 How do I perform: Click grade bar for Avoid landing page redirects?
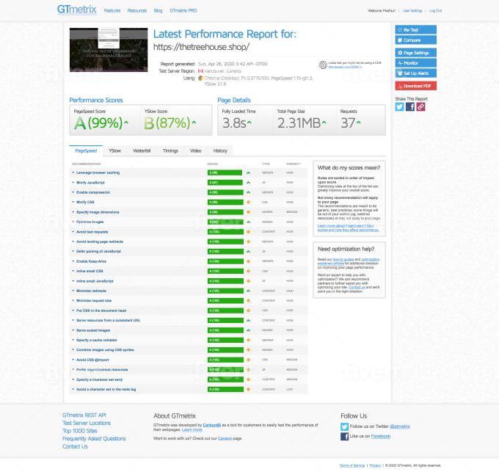(225, 242)
